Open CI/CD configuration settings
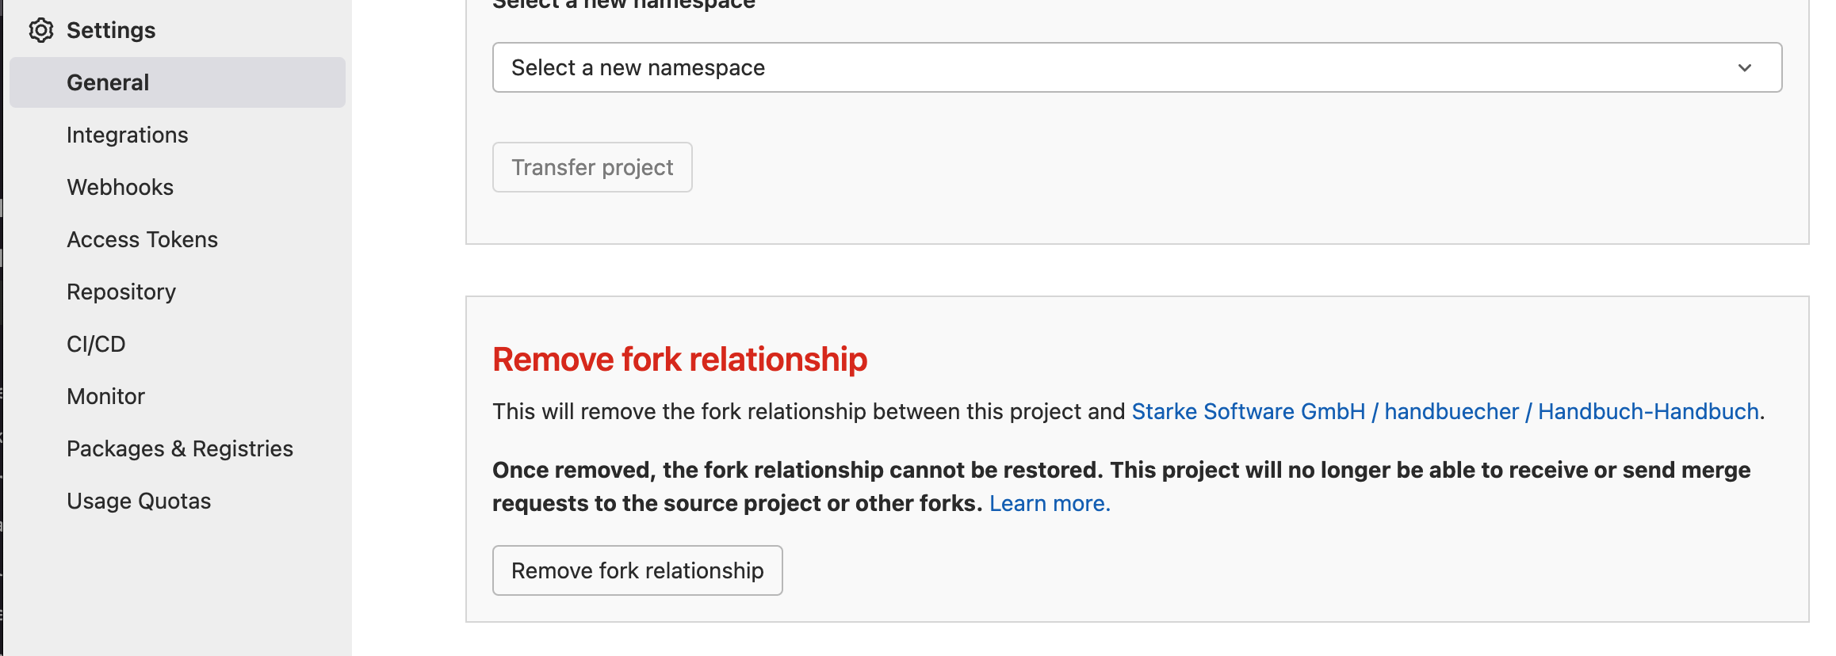The image size is (1836, 656). [95, 344]
